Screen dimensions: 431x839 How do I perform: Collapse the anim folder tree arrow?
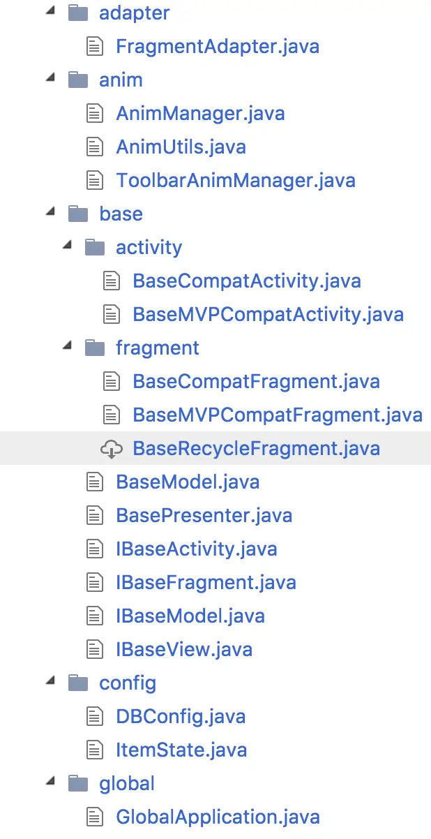click(50, 80)
